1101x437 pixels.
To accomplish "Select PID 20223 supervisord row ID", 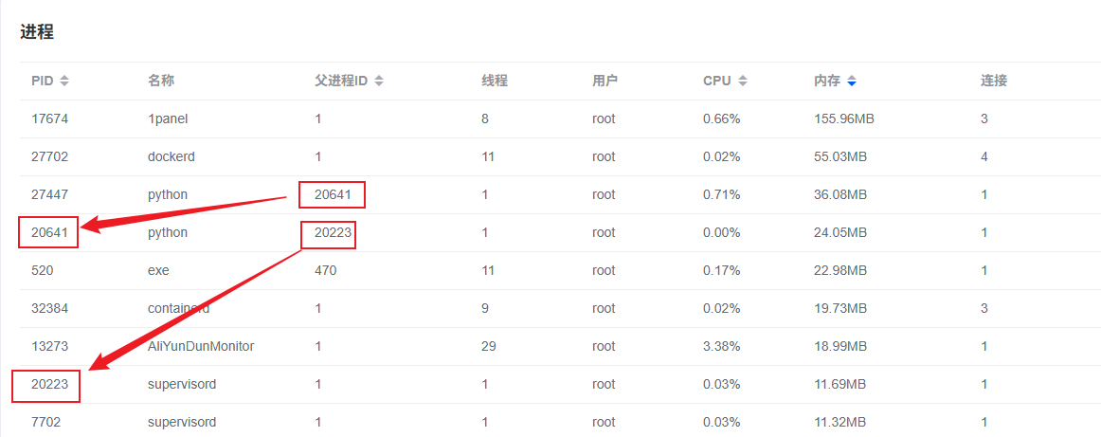I will [x=50, y=385].
